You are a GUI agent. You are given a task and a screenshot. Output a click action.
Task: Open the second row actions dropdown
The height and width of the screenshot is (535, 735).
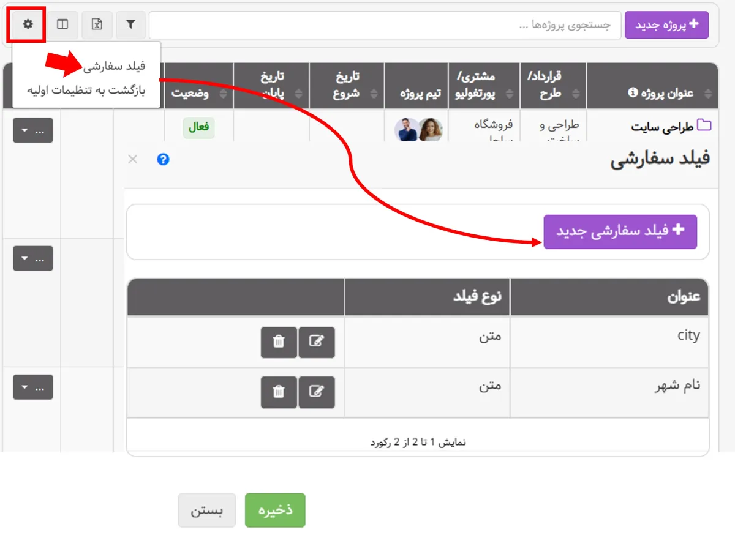pyautogui.click(x=33, y=258)
